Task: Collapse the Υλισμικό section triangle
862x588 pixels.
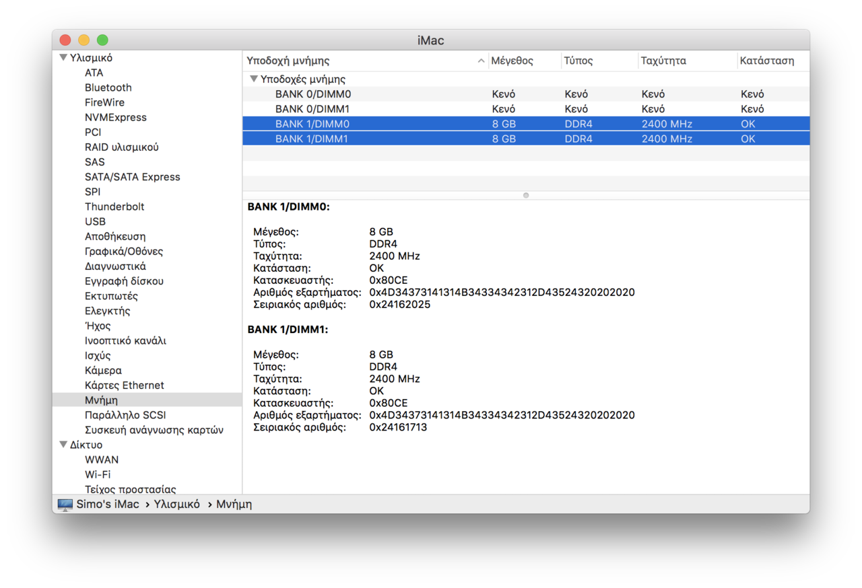Action: tap(63, 58)
